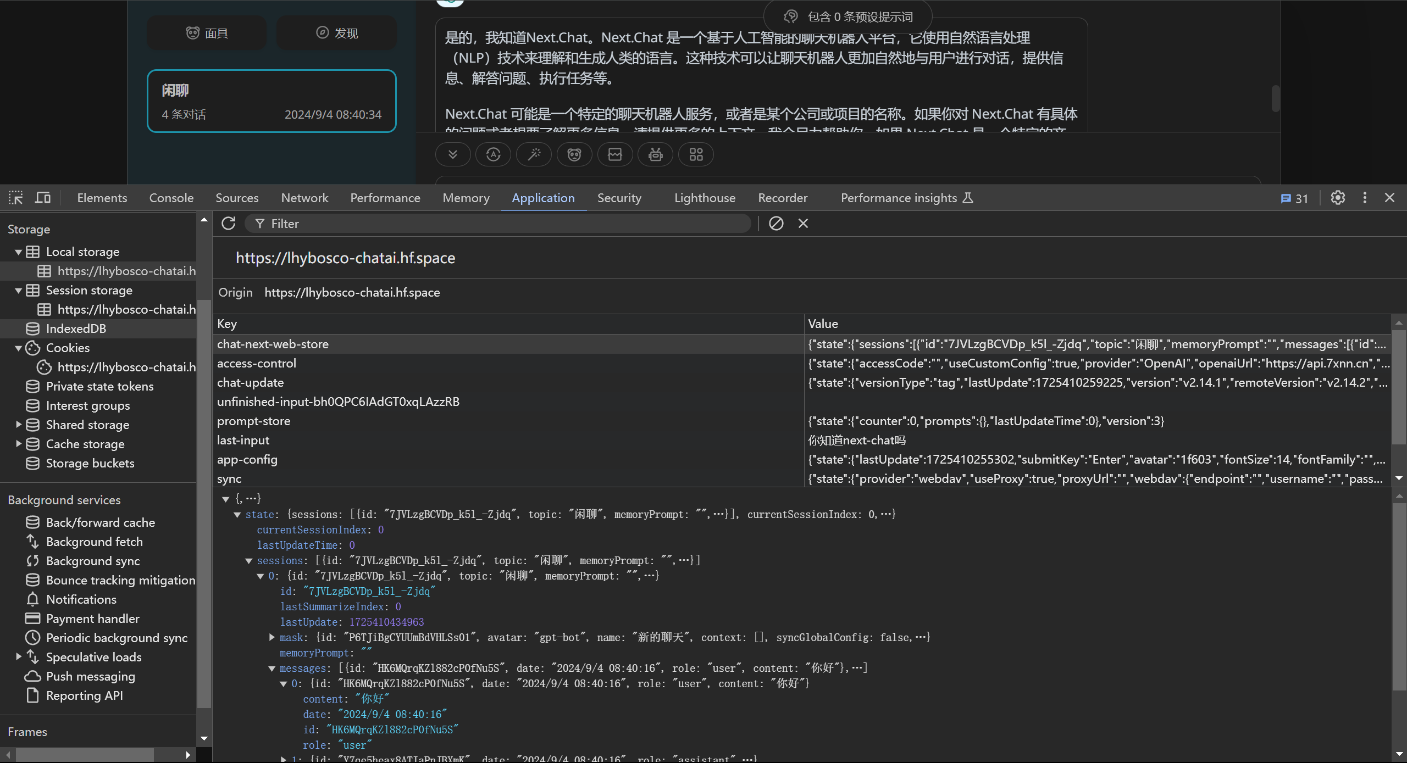Collapse the Session storage tree
This screenshot has height=763, width=1407.
coord(19,291)
